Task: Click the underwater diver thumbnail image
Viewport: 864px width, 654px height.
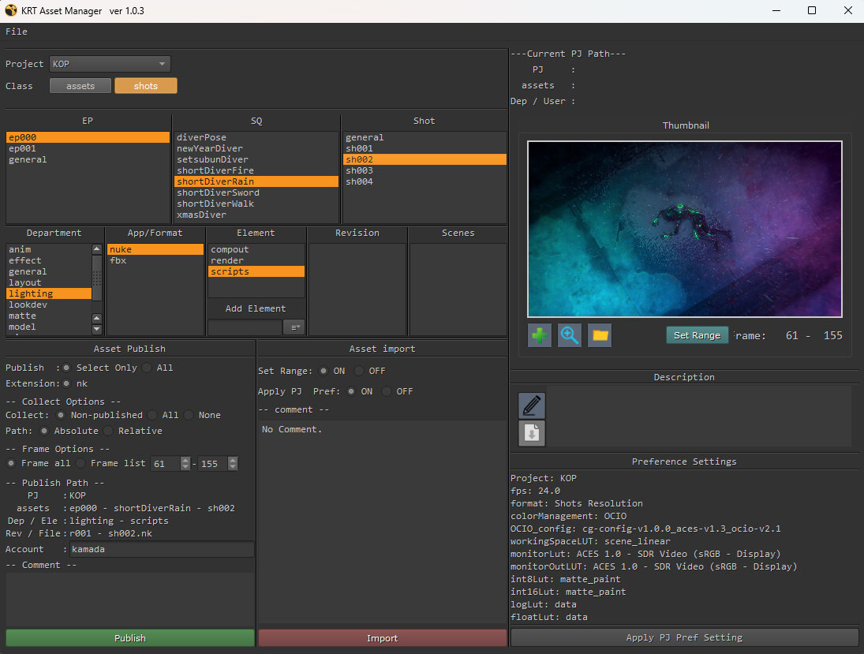Action: 684,229
